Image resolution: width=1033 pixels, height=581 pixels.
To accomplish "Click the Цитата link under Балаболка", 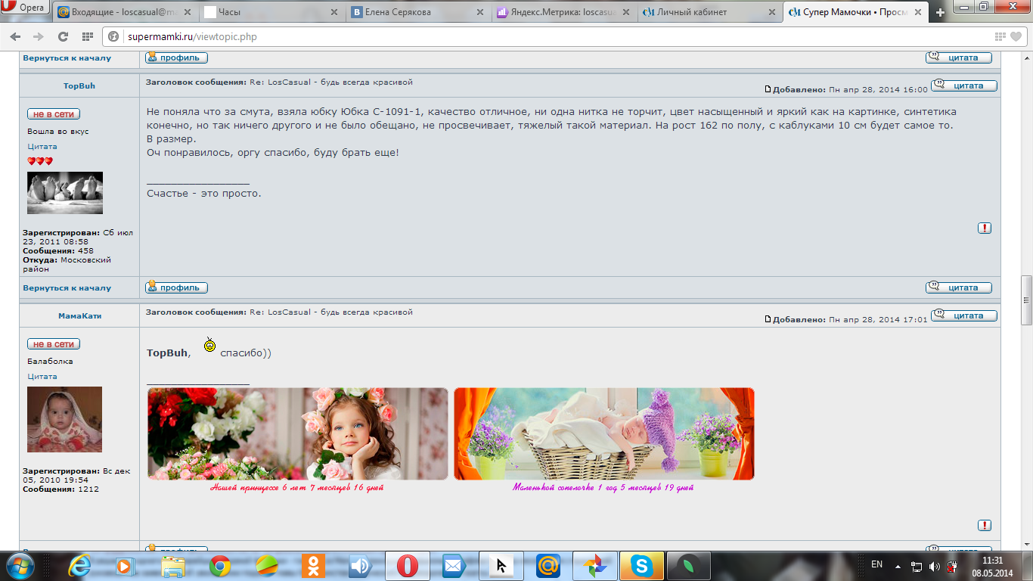I will click(42, 376).
